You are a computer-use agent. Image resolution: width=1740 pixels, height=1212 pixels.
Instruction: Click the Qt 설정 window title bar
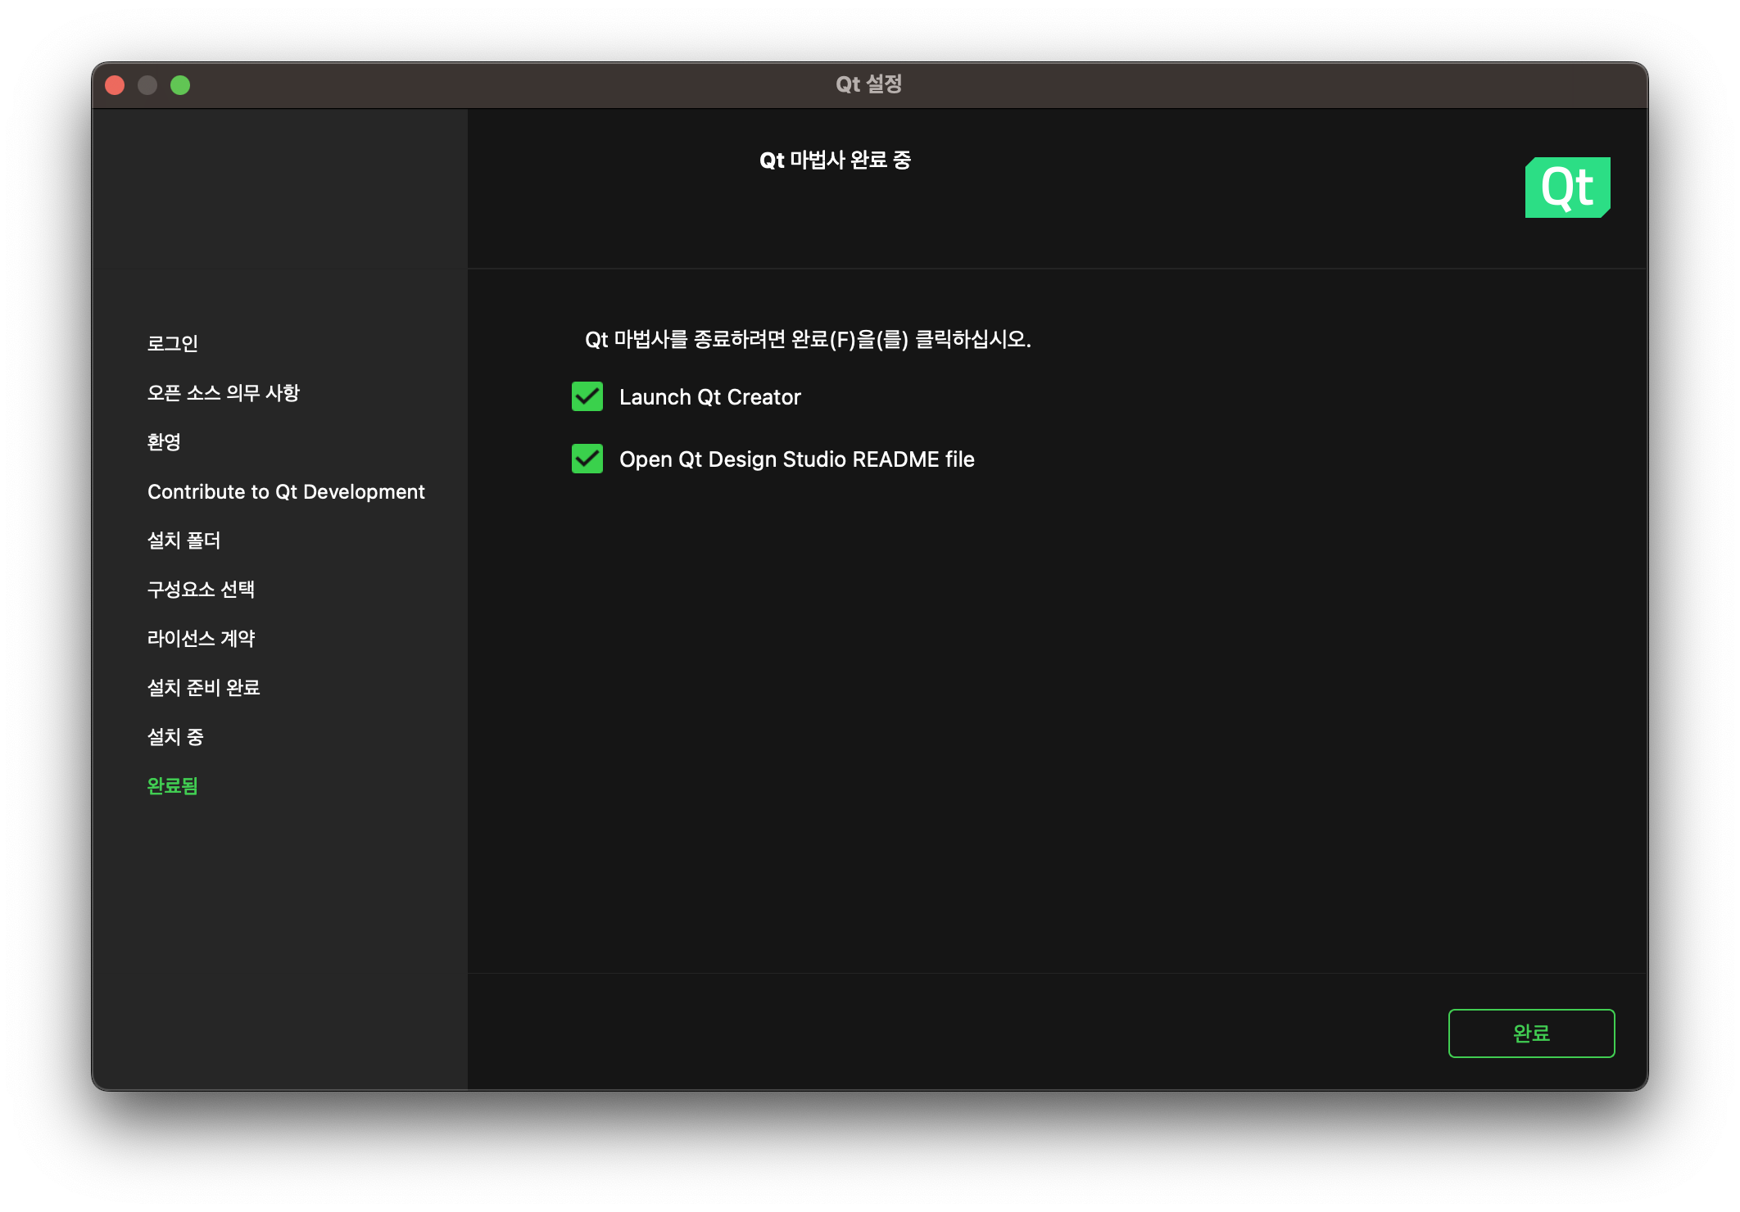pyautogui.click(x=868, y=84)
